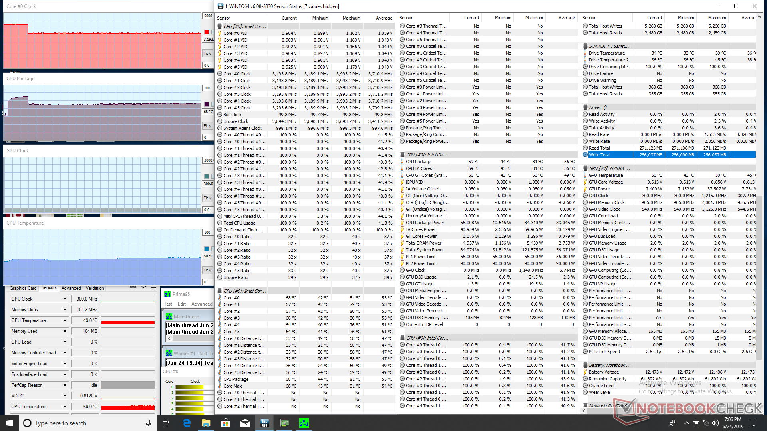Image resolution: width=767 pixels, height=431 pixels.
Task: Click Fit y on GPU Temperature graph
Action: (x=207, y=270)
